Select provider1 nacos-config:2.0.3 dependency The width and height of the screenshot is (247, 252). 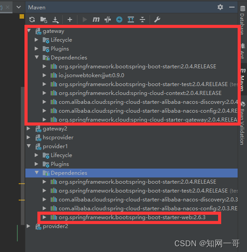148,209
